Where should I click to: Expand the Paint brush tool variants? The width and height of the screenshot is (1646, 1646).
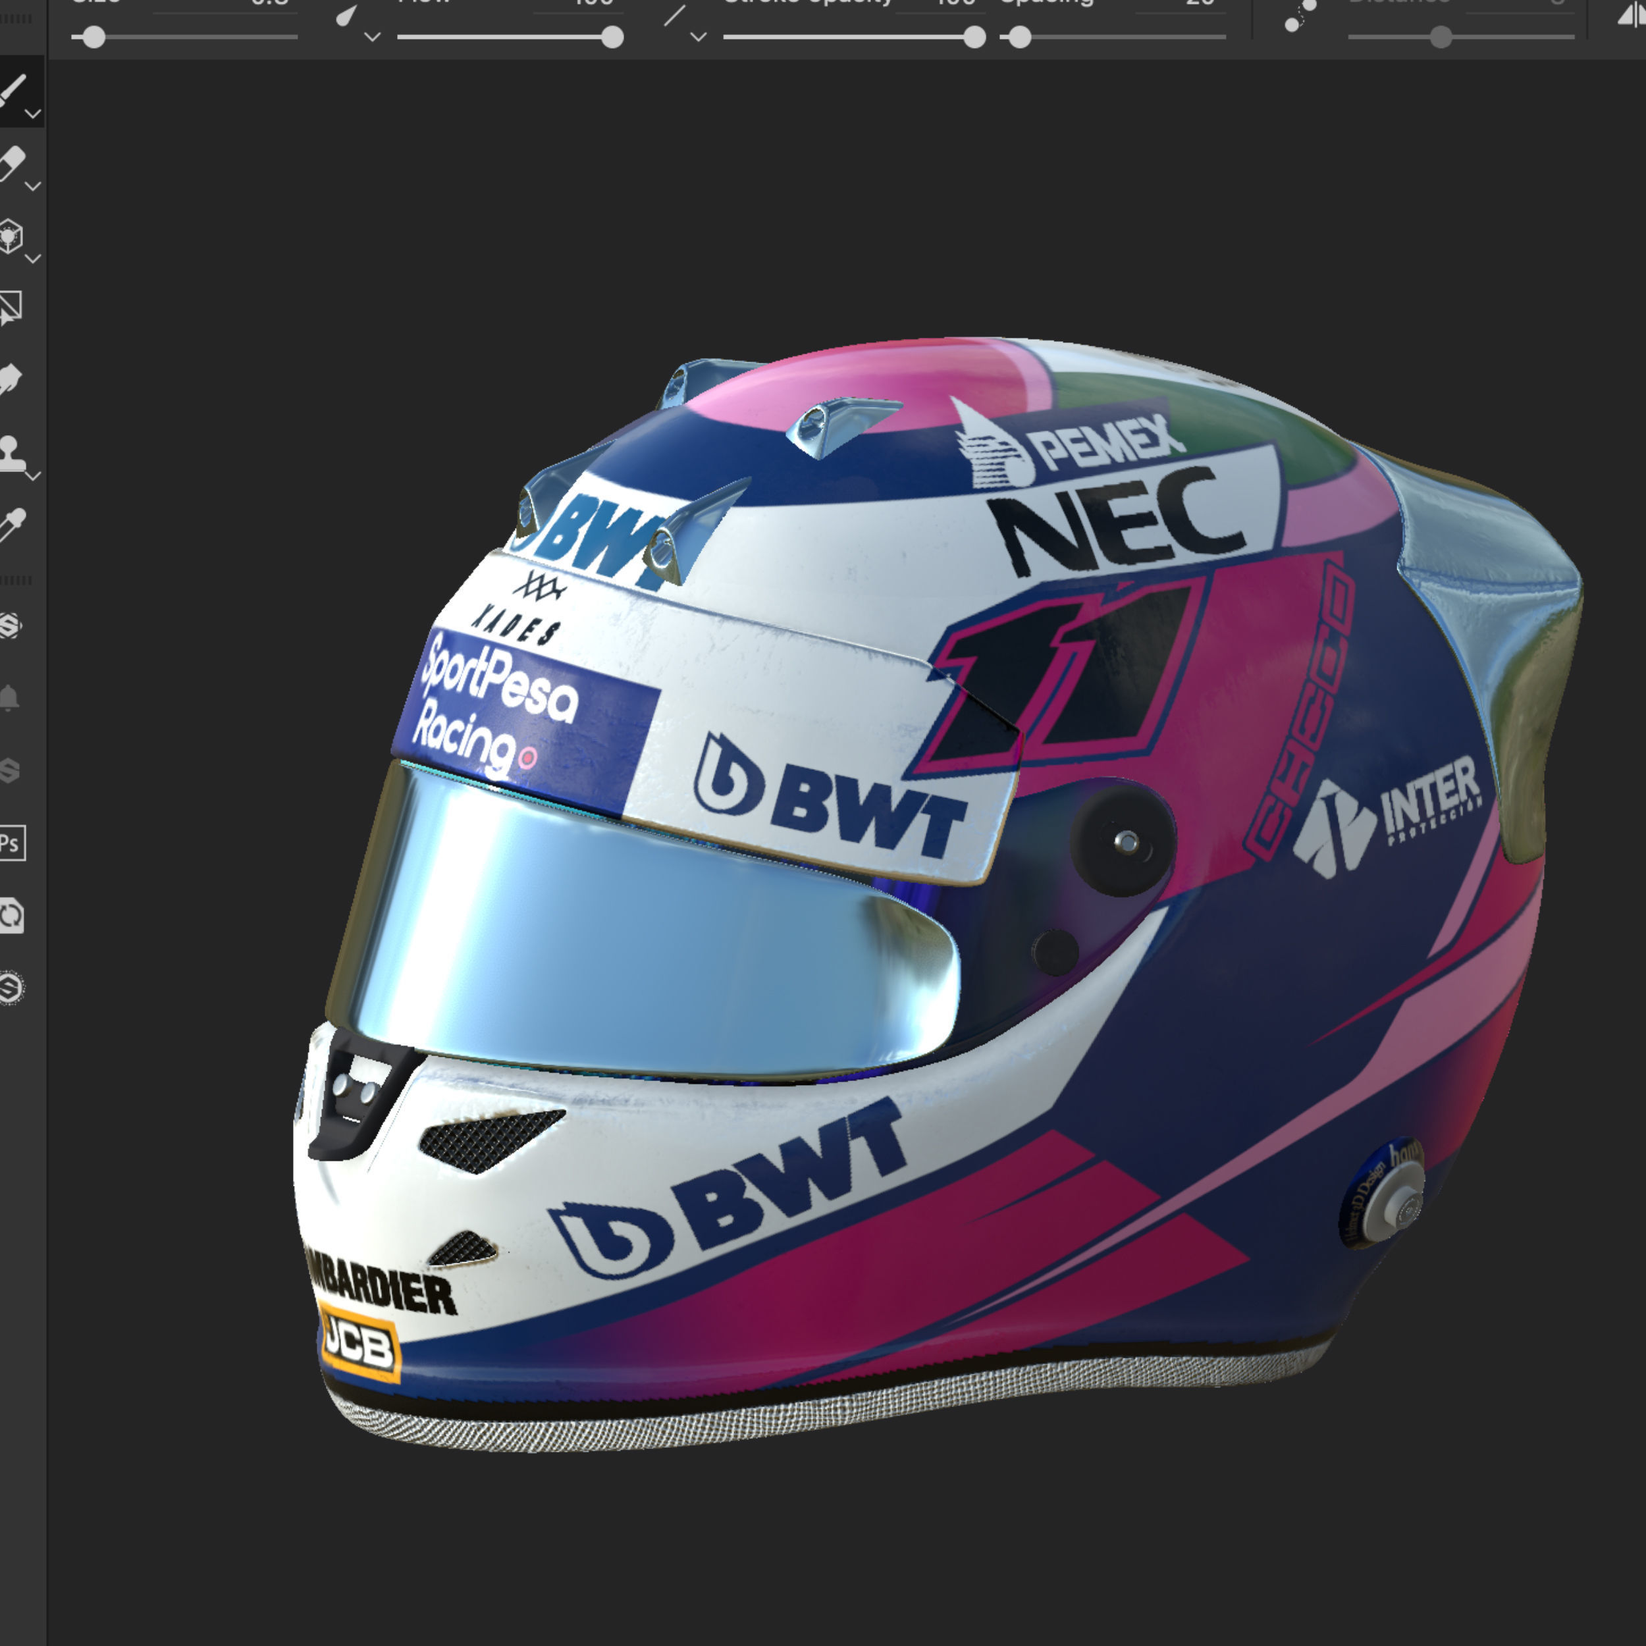click(x=33, y=113)
